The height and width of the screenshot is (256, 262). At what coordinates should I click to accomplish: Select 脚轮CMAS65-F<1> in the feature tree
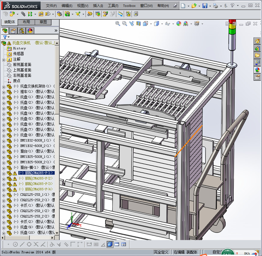36,173
